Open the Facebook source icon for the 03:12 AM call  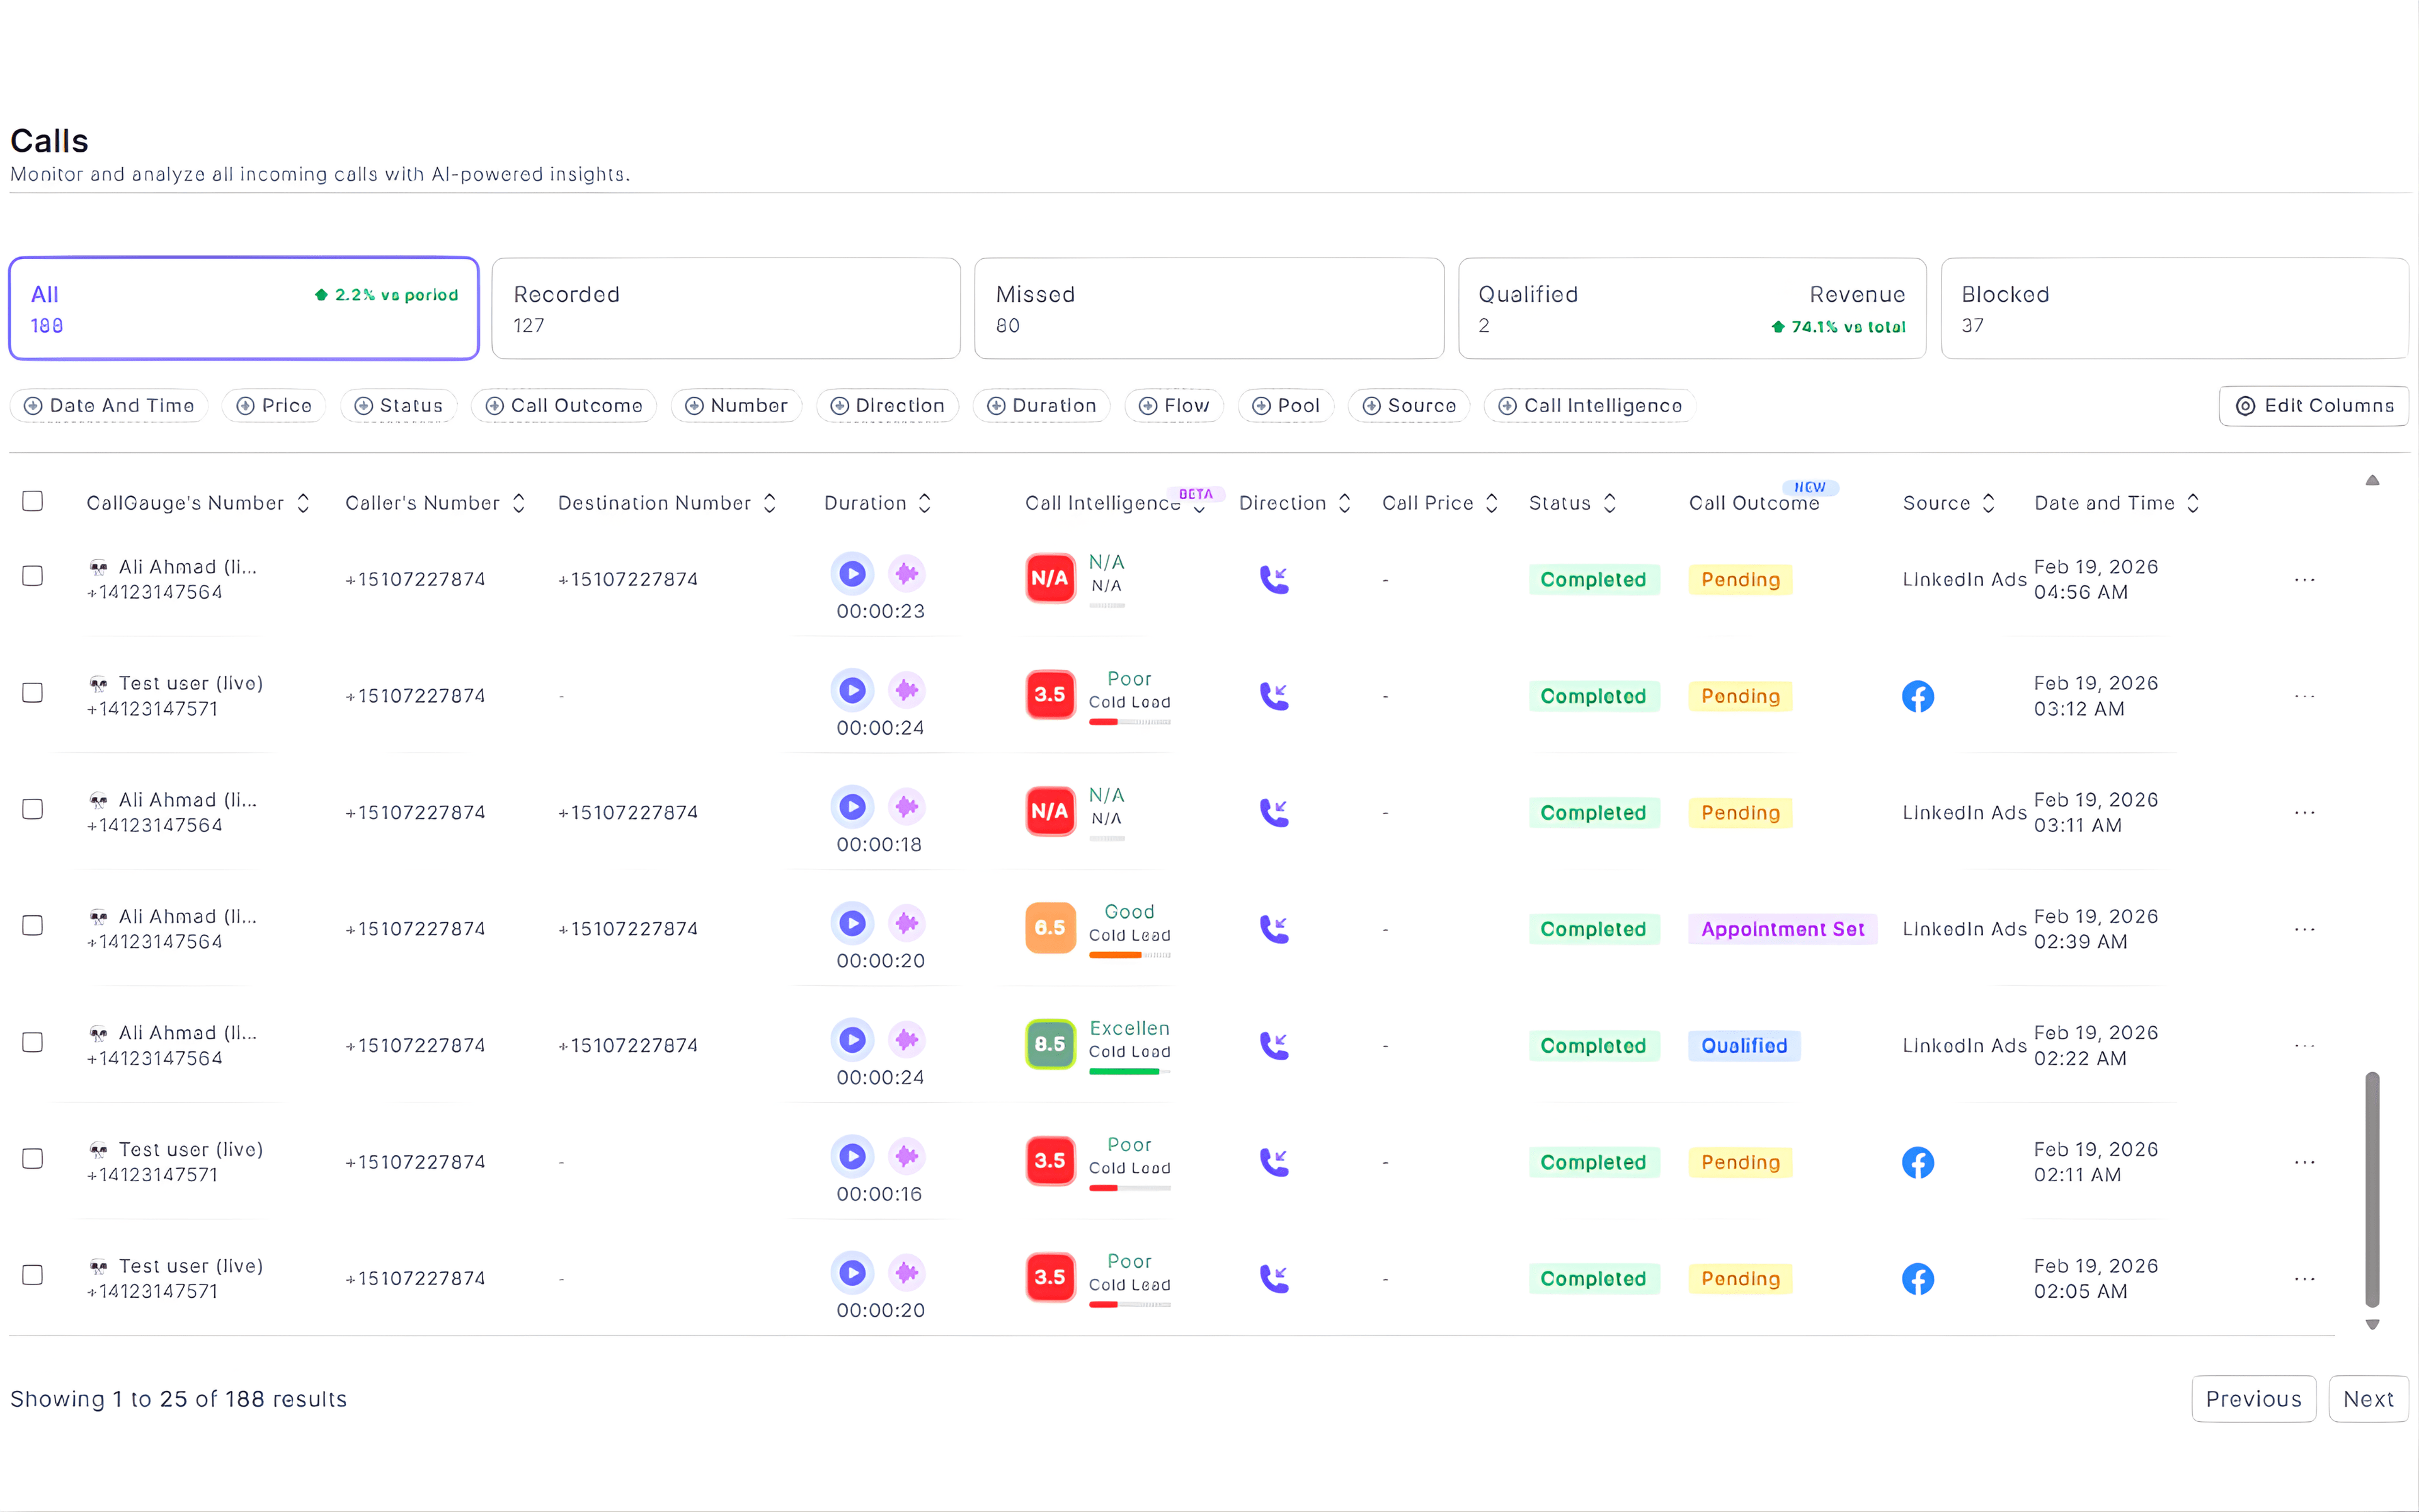click(1918, 696)
